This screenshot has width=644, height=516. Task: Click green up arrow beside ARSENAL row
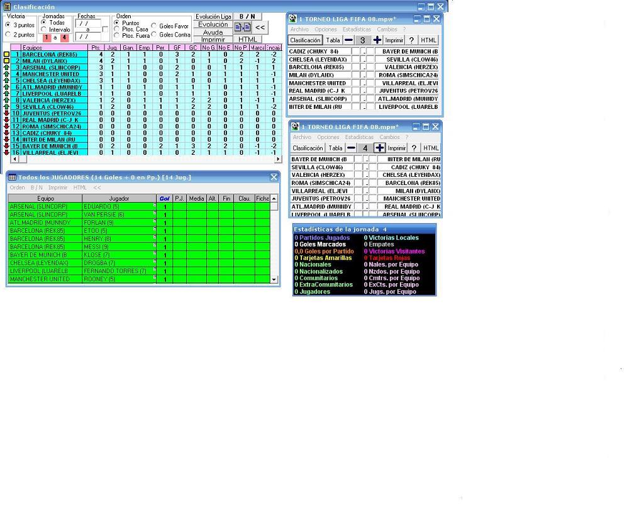coord(6,67)
